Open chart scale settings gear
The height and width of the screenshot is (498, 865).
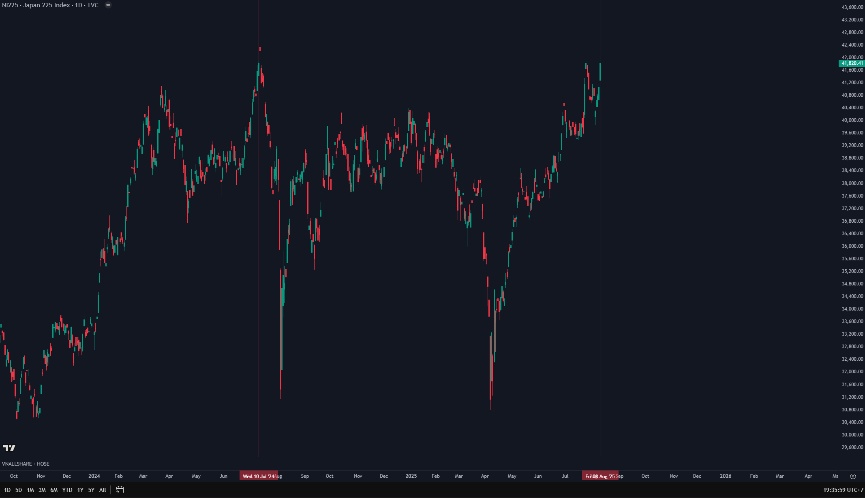pos(853,476)
